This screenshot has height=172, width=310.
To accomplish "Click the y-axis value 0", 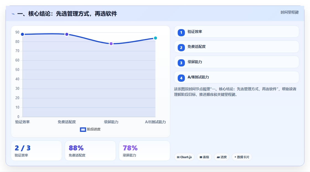I will 18,117.
